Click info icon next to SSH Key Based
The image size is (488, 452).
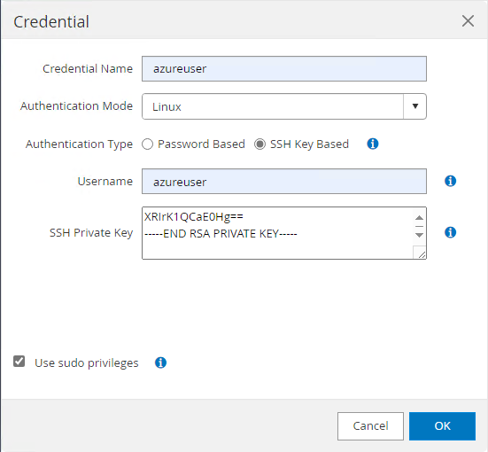[373, 144]
